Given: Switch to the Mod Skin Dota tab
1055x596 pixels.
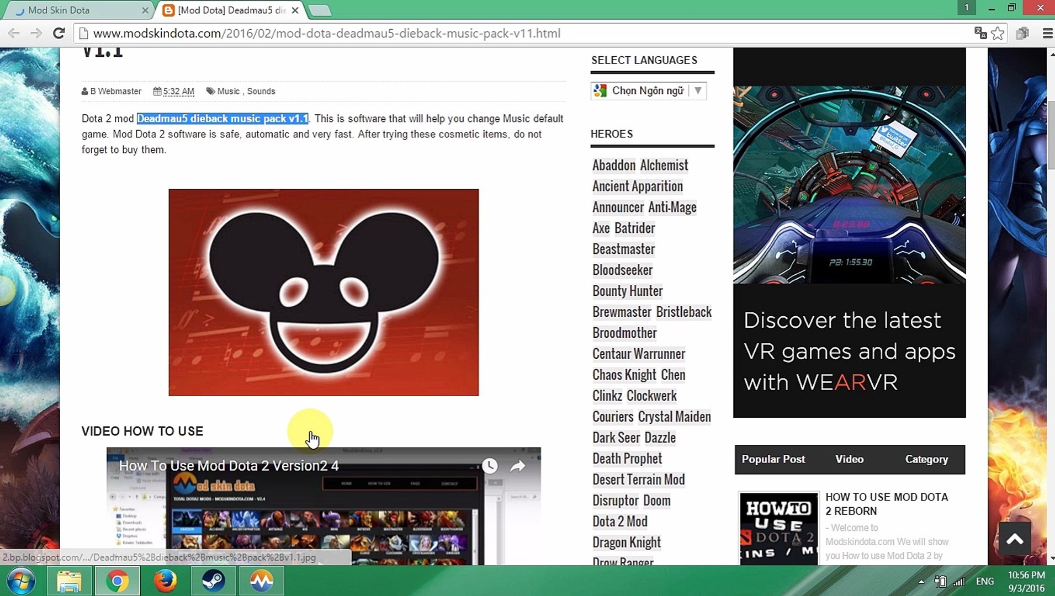Looking at the screenshot, I should [x=77, y=10].
